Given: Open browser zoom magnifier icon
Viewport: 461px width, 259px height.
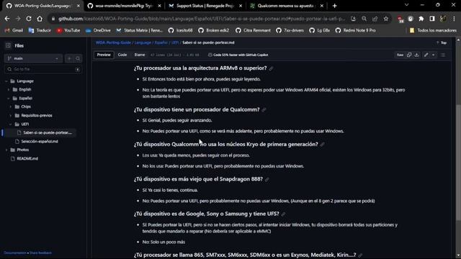Looking at the screenshot, I should tap(364, 19).
